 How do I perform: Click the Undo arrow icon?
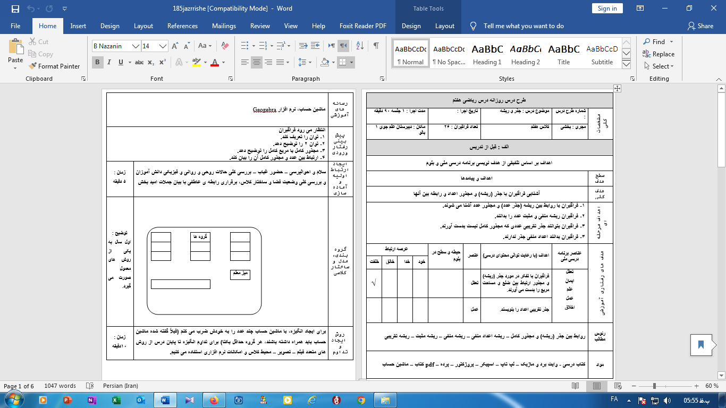(x=31, y=8)
